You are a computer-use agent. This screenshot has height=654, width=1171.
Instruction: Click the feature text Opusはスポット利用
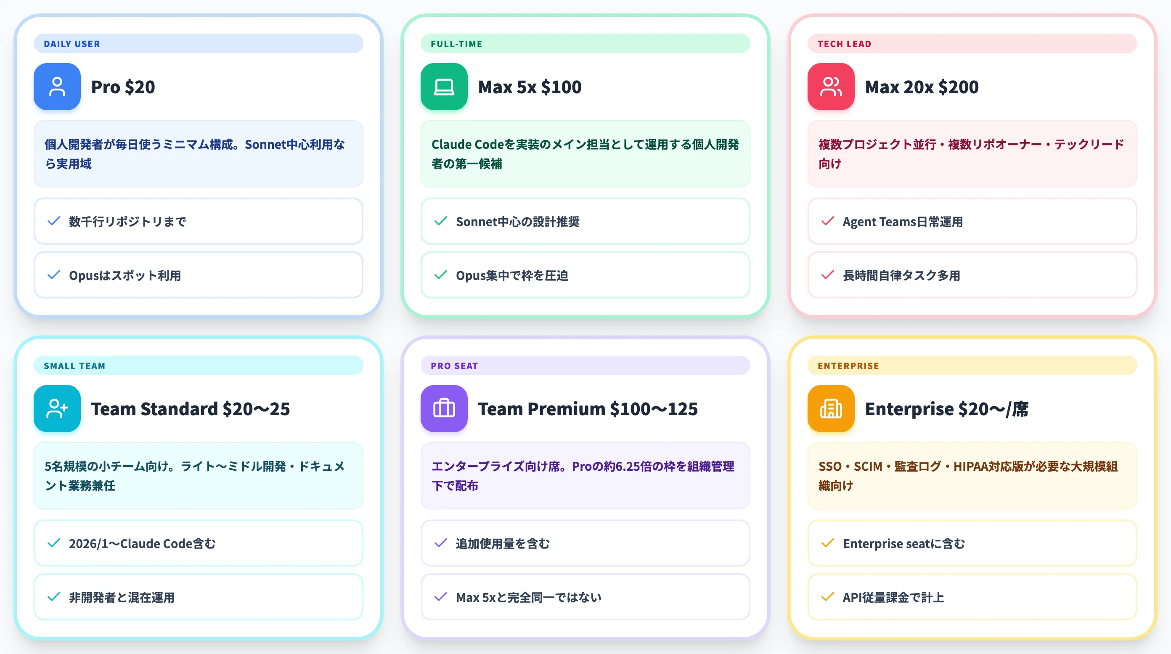click(125, 276)
